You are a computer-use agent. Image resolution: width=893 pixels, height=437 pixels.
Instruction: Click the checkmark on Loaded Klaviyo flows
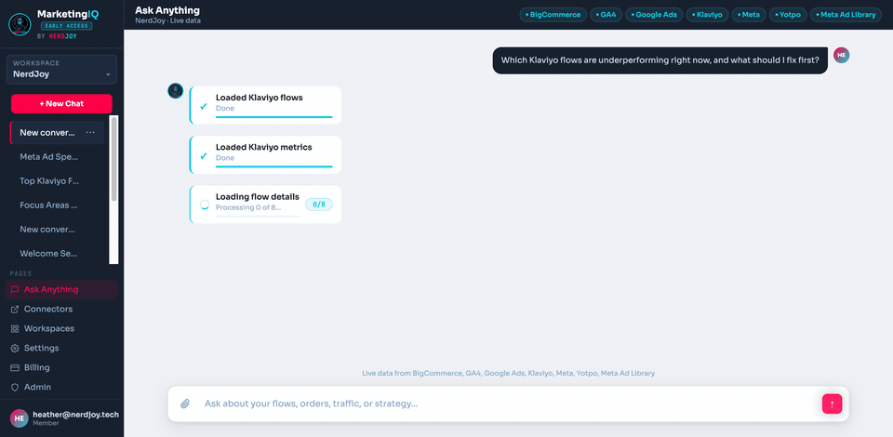pos(204,106)
